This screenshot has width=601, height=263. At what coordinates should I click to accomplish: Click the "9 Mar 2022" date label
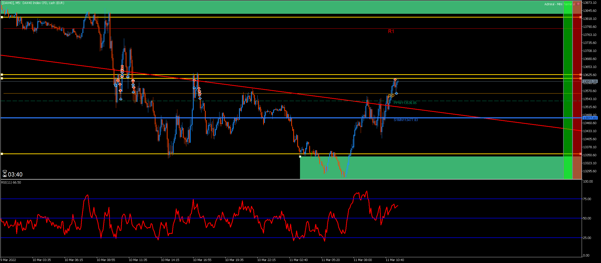click(x=8, y=260)
